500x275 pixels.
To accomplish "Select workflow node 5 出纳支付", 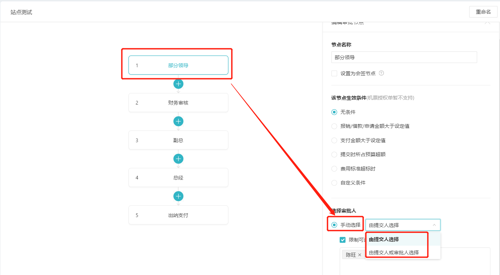I will click(x=178, y=215).
